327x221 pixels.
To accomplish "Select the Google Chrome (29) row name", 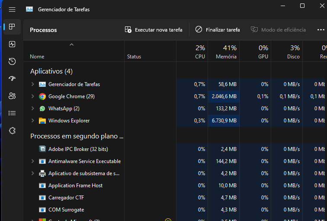I will click(x=71, y=96).
